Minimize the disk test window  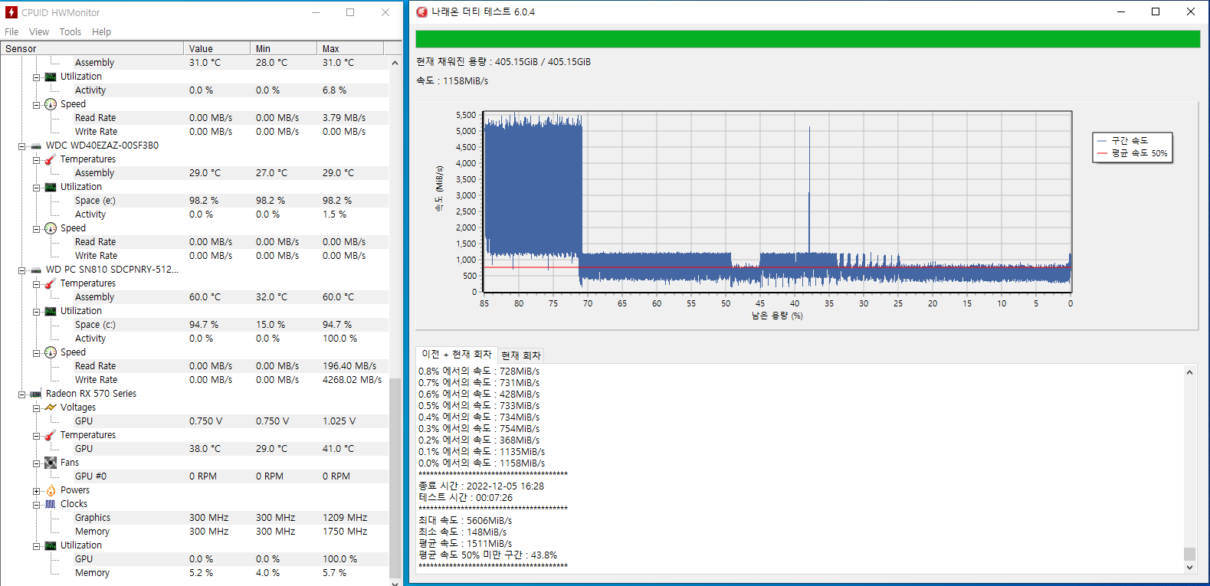tap(1121, 11)
